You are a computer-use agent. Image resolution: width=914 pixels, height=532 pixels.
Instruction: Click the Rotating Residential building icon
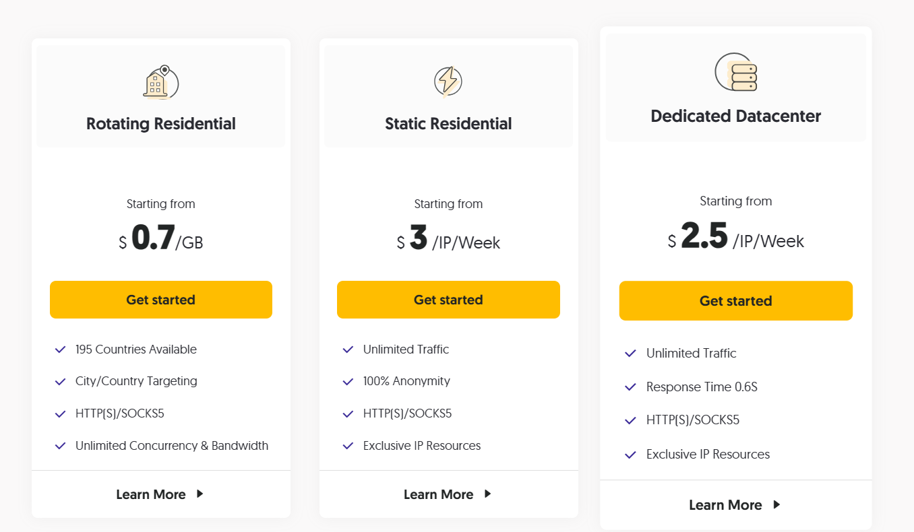161,82
